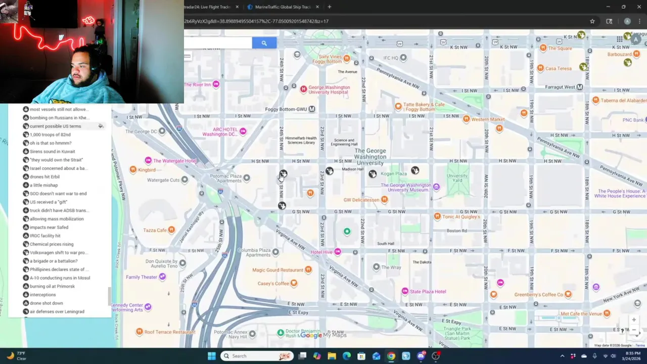Select 'Israel concerned about a ba...' item
This screenshot has width=647, height=364.
[x=58, y=168]
